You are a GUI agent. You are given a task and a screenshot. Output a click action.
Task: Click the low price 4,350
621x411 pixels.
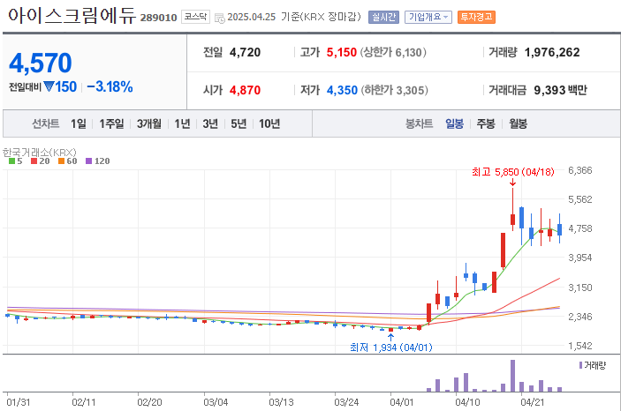click(342, 90)
